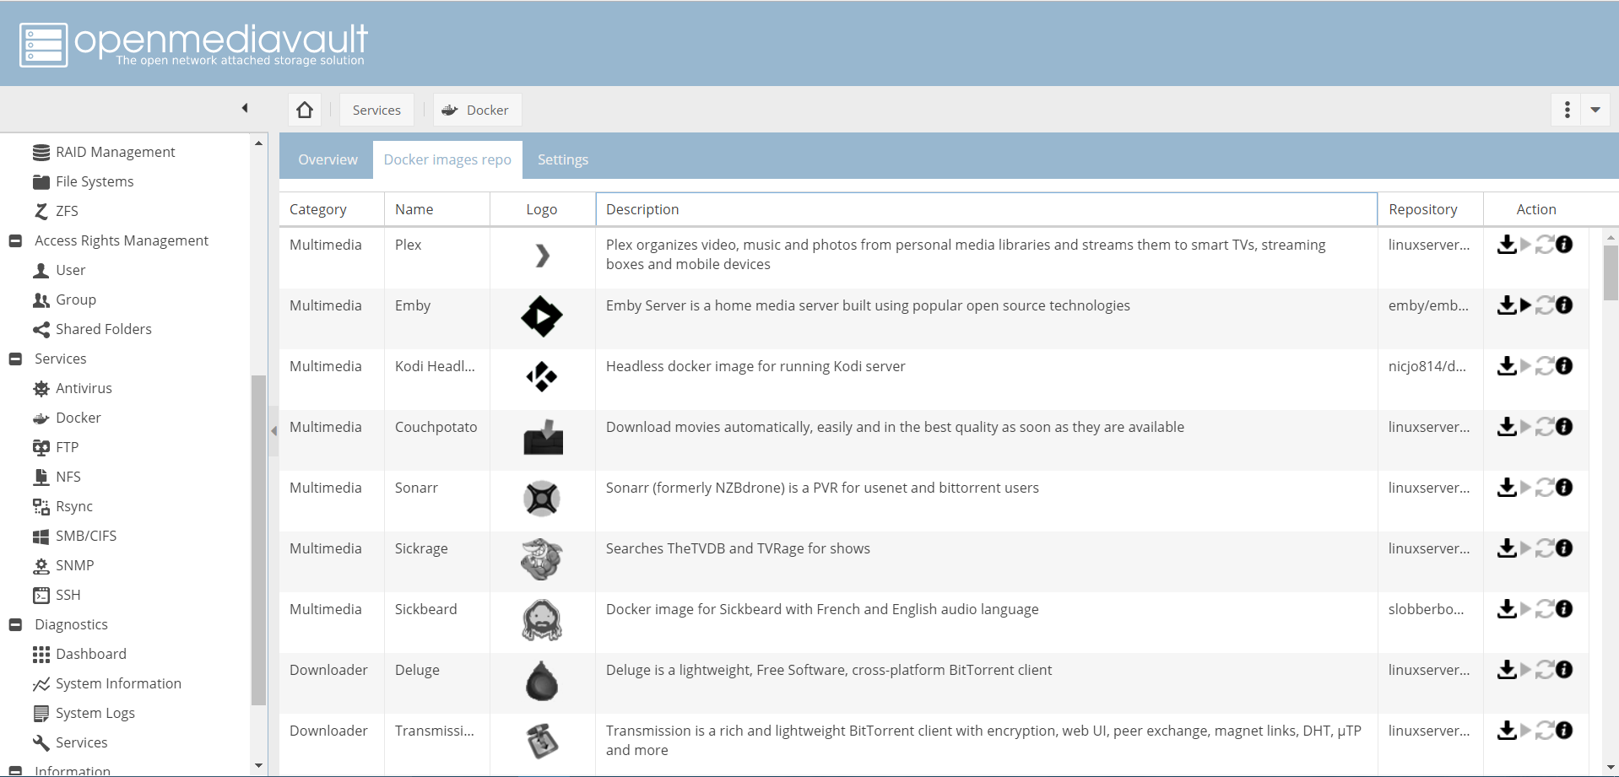Collapse the Access Rights Management section
This screenshot has height=777, width=1619.
[x=15, y=240]
